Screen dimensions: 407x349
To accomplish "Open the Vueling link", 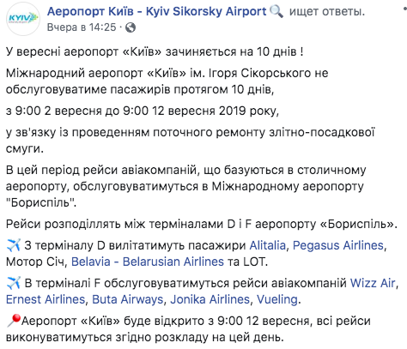I will 277,299.
